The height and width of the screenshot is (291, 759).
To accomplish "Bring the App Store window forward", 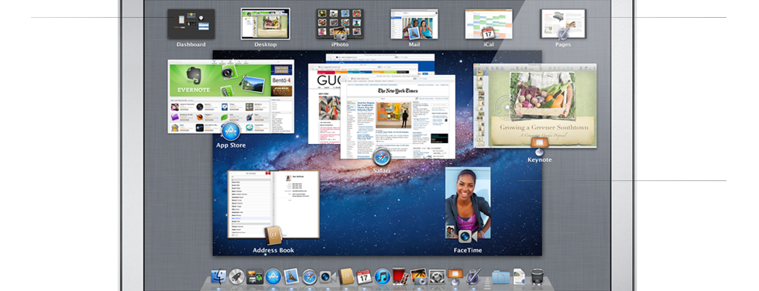I will pyautogui.click(x=231, y=97).
